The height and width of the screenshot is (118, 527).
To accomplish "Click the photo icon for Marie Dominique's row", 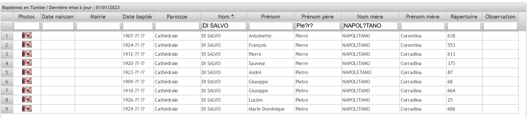I will tap(27, 109).
